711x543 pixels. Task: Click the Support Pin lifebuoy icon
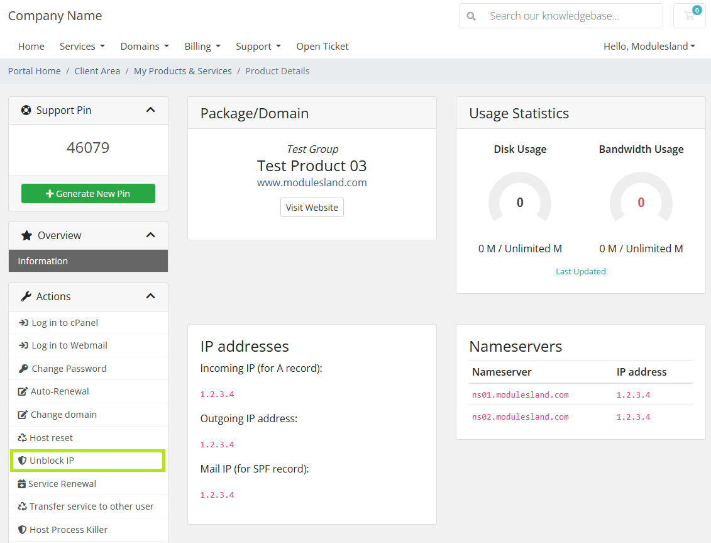(x=26, y=110)
